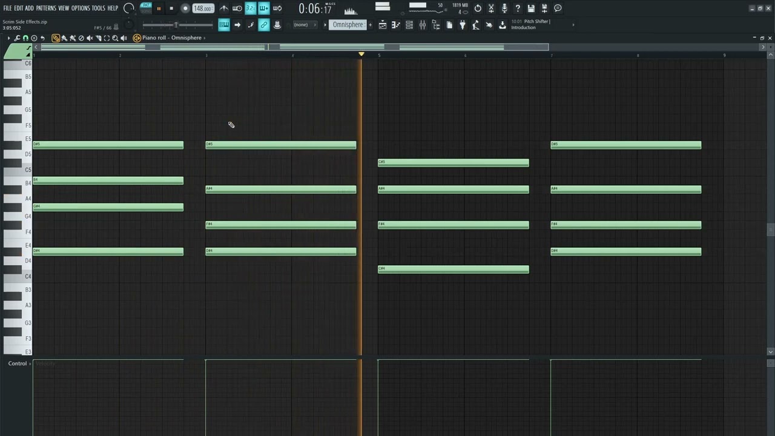Toggle PAT/SONG mode switch
The width and height of the screenshot is (775, 436).
146,8
